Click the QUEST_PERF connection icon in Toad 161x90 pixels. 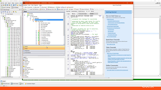(2, 7)
